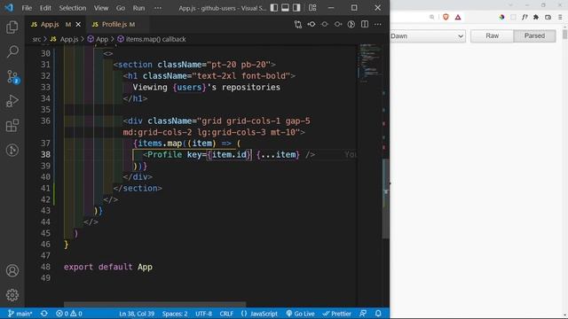Screen dimensions: 568x319
Task: Open the Extensions view
Action: pos(12,126)
